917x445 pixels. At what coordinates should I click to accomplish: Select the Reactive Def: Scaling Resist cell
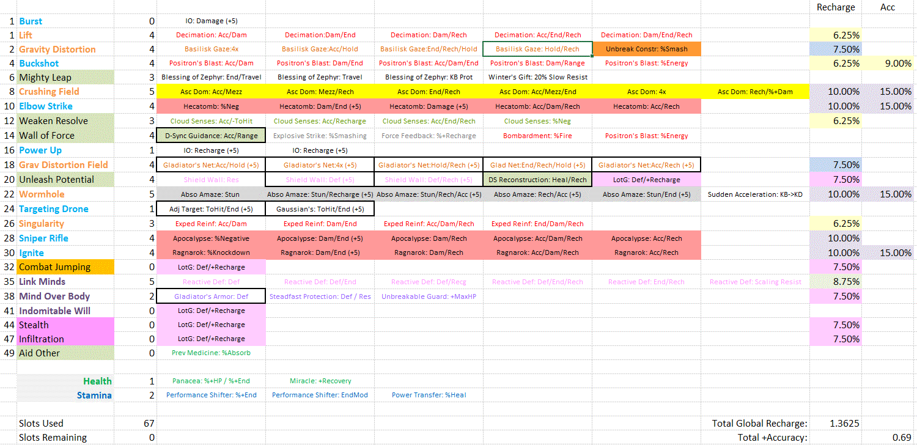coord(755,282)
